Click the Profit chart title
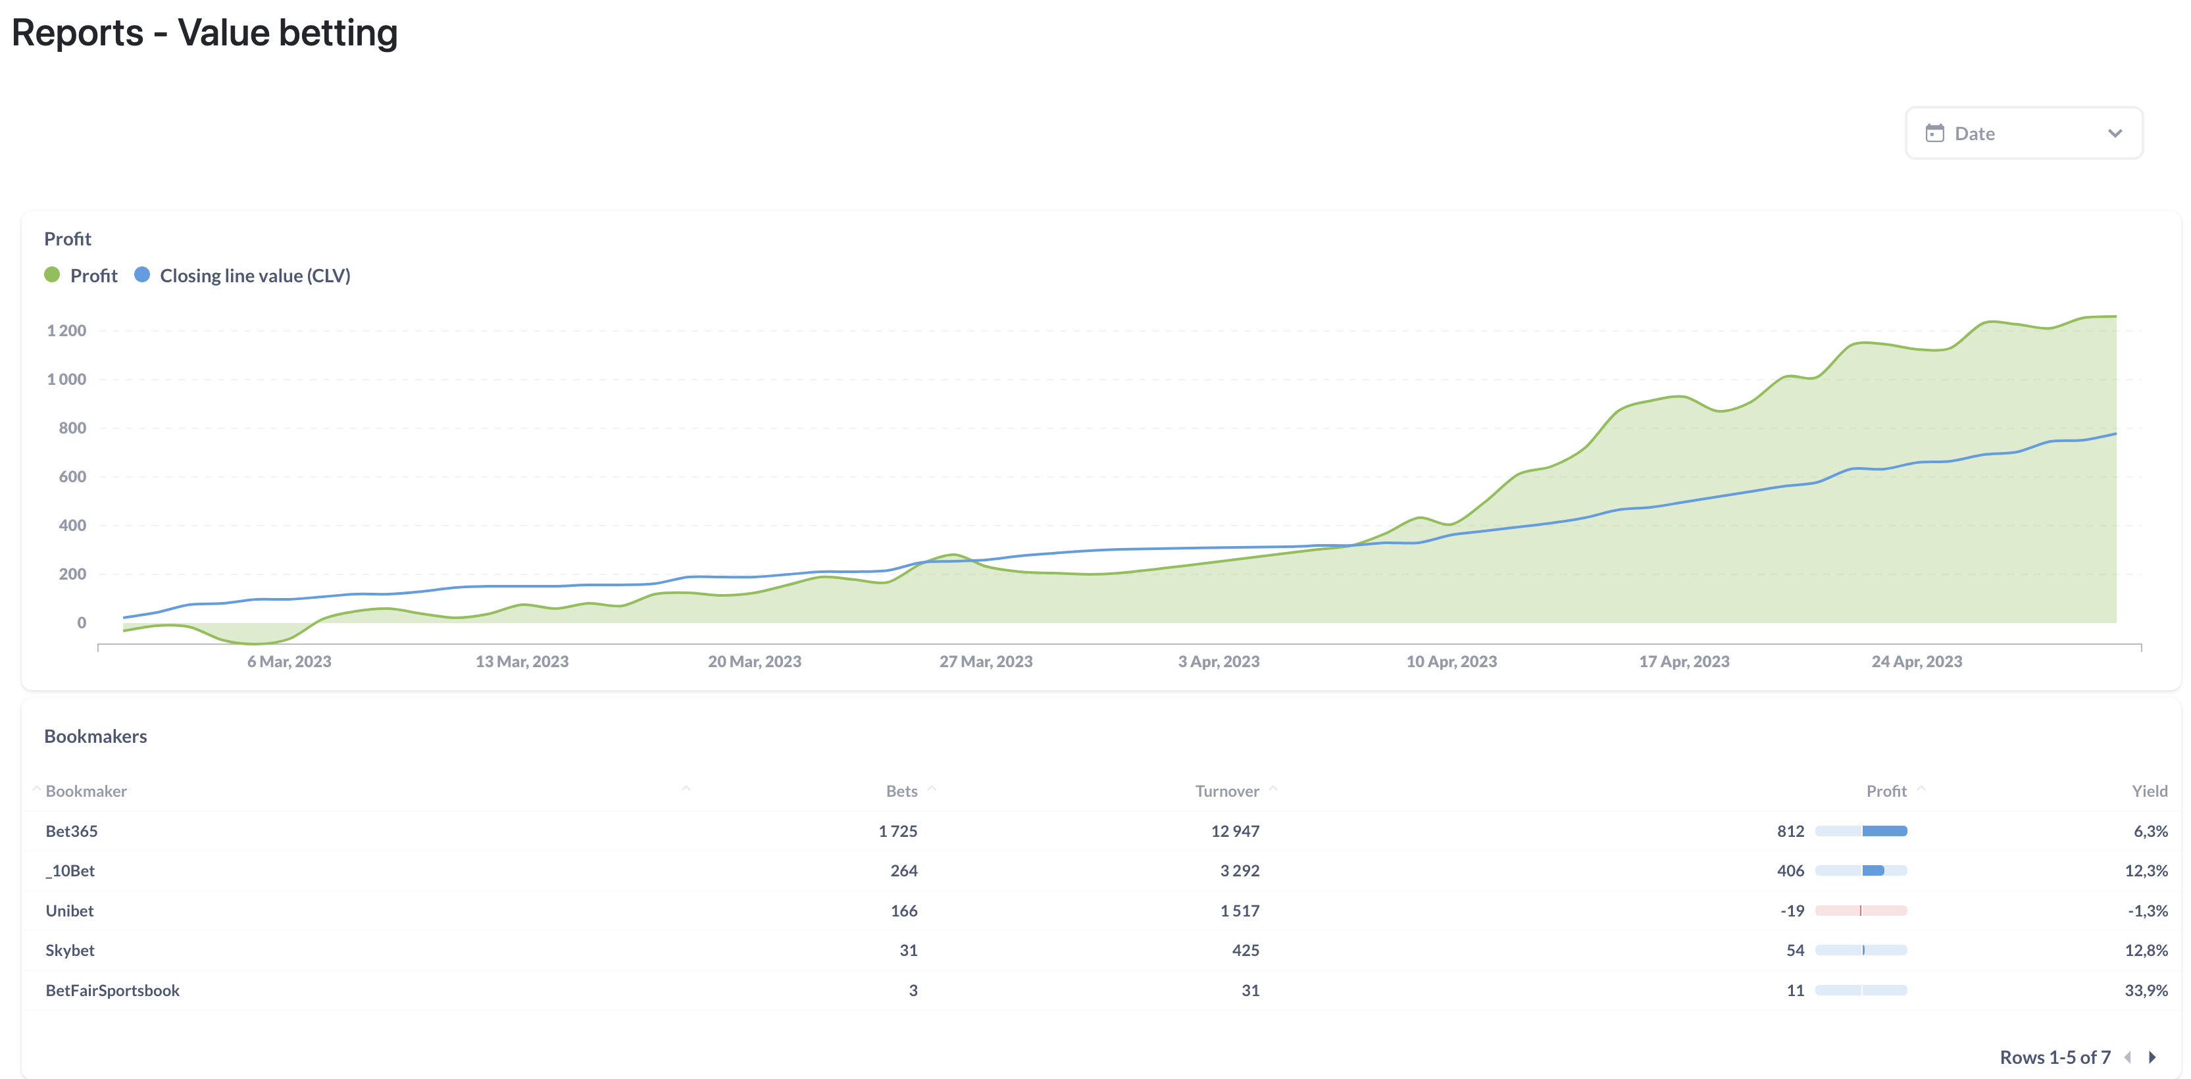Image resolution: width=2191 pixels, height=1079 pixels. click(x=67, y=239)
